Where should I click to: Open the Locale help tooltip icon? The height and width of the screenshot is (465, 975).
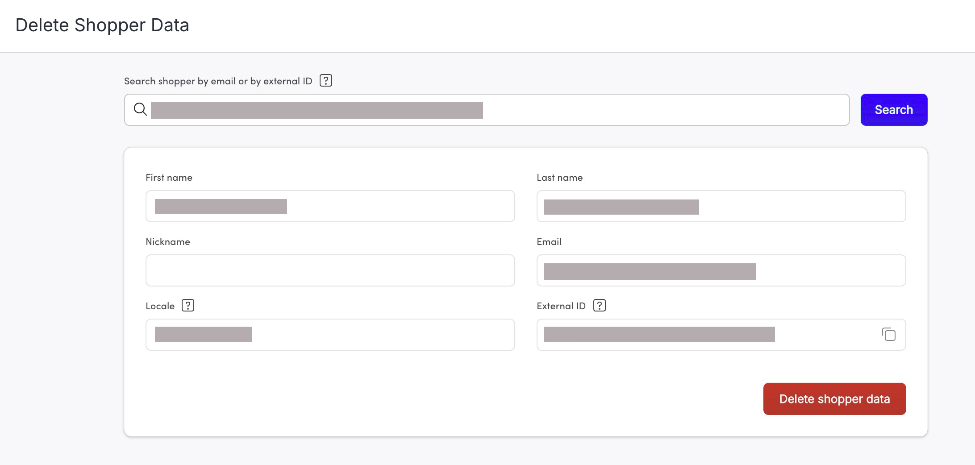point(188,306)
